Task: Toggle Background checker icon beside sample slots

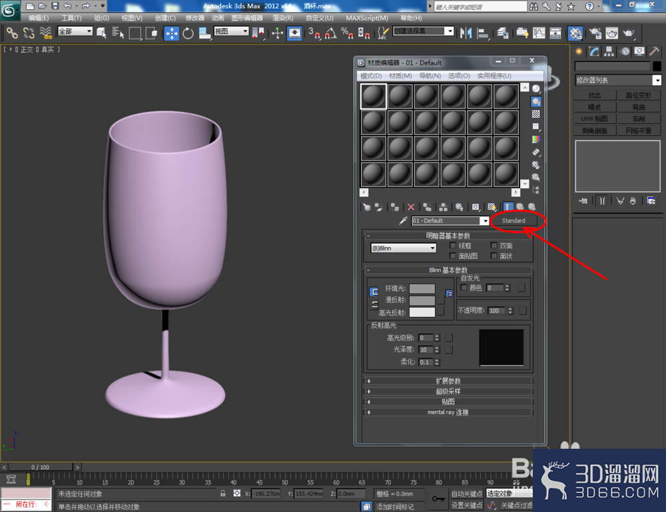Action: (536, 114)
